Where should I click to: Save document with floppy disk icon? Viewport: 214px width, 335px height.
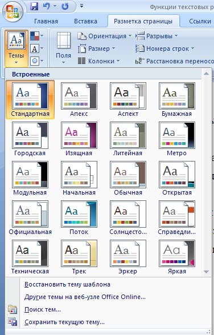coord(34,6)
